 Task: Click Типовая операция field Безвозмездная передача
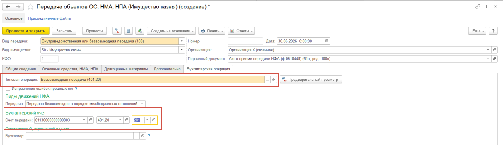(x=152, y=80)
